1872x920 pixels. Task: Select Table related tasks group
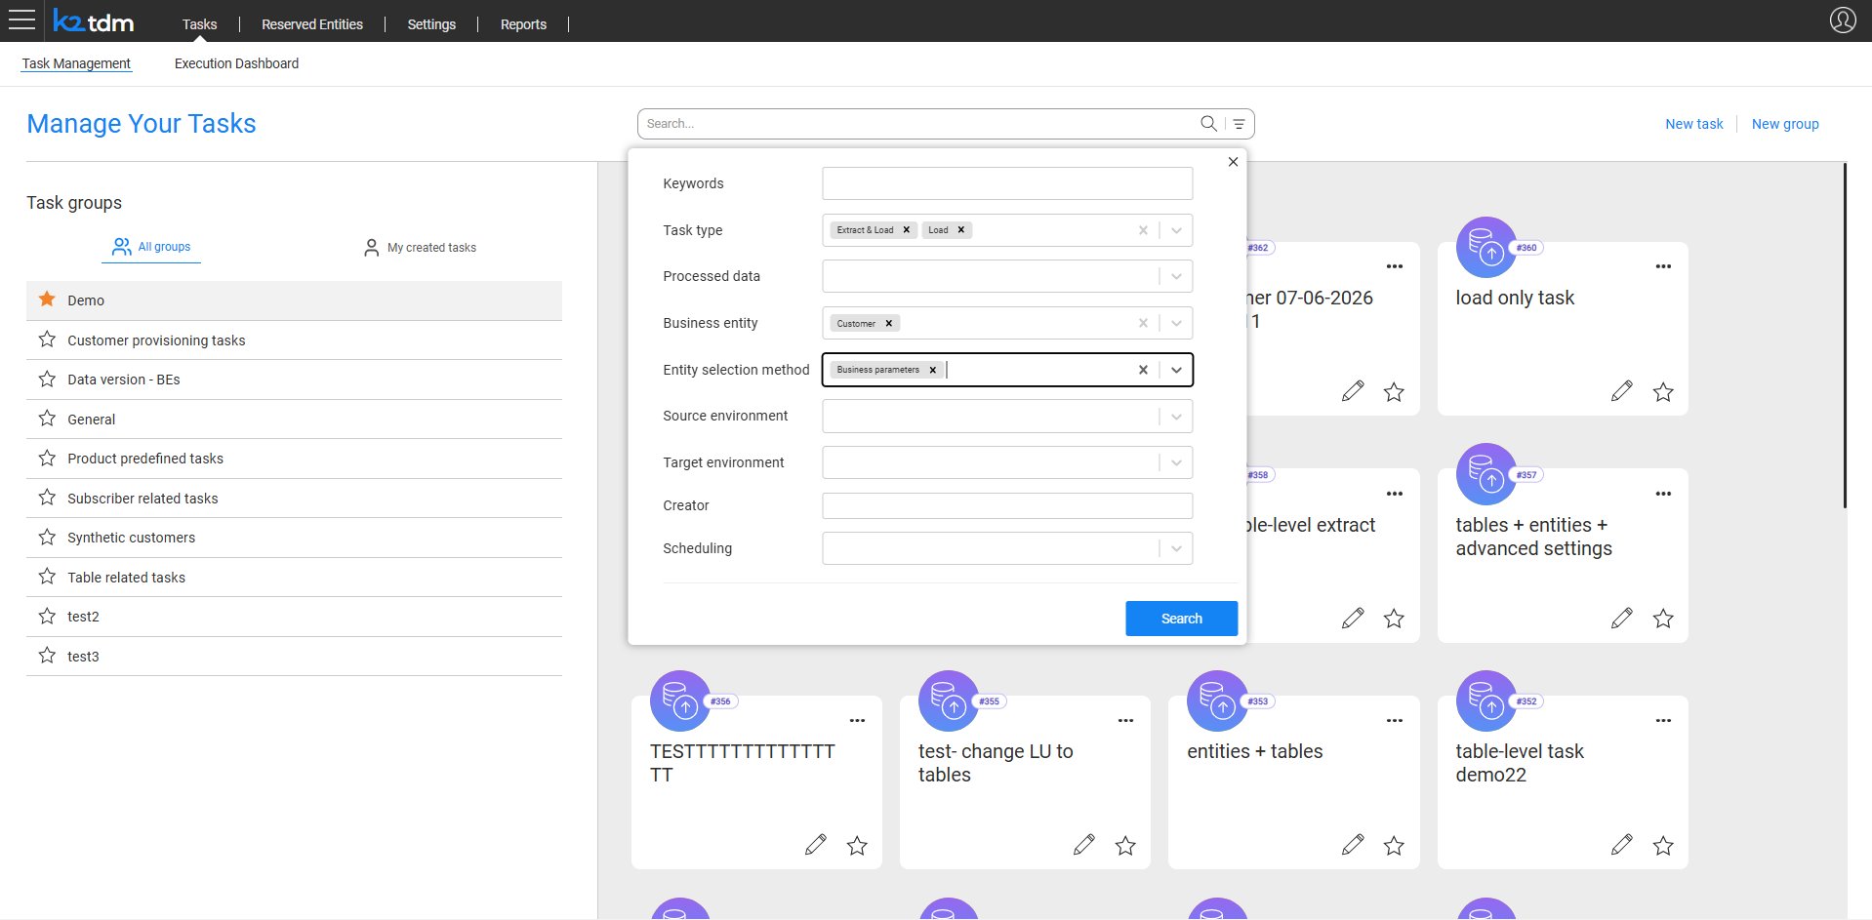point(294,578)
